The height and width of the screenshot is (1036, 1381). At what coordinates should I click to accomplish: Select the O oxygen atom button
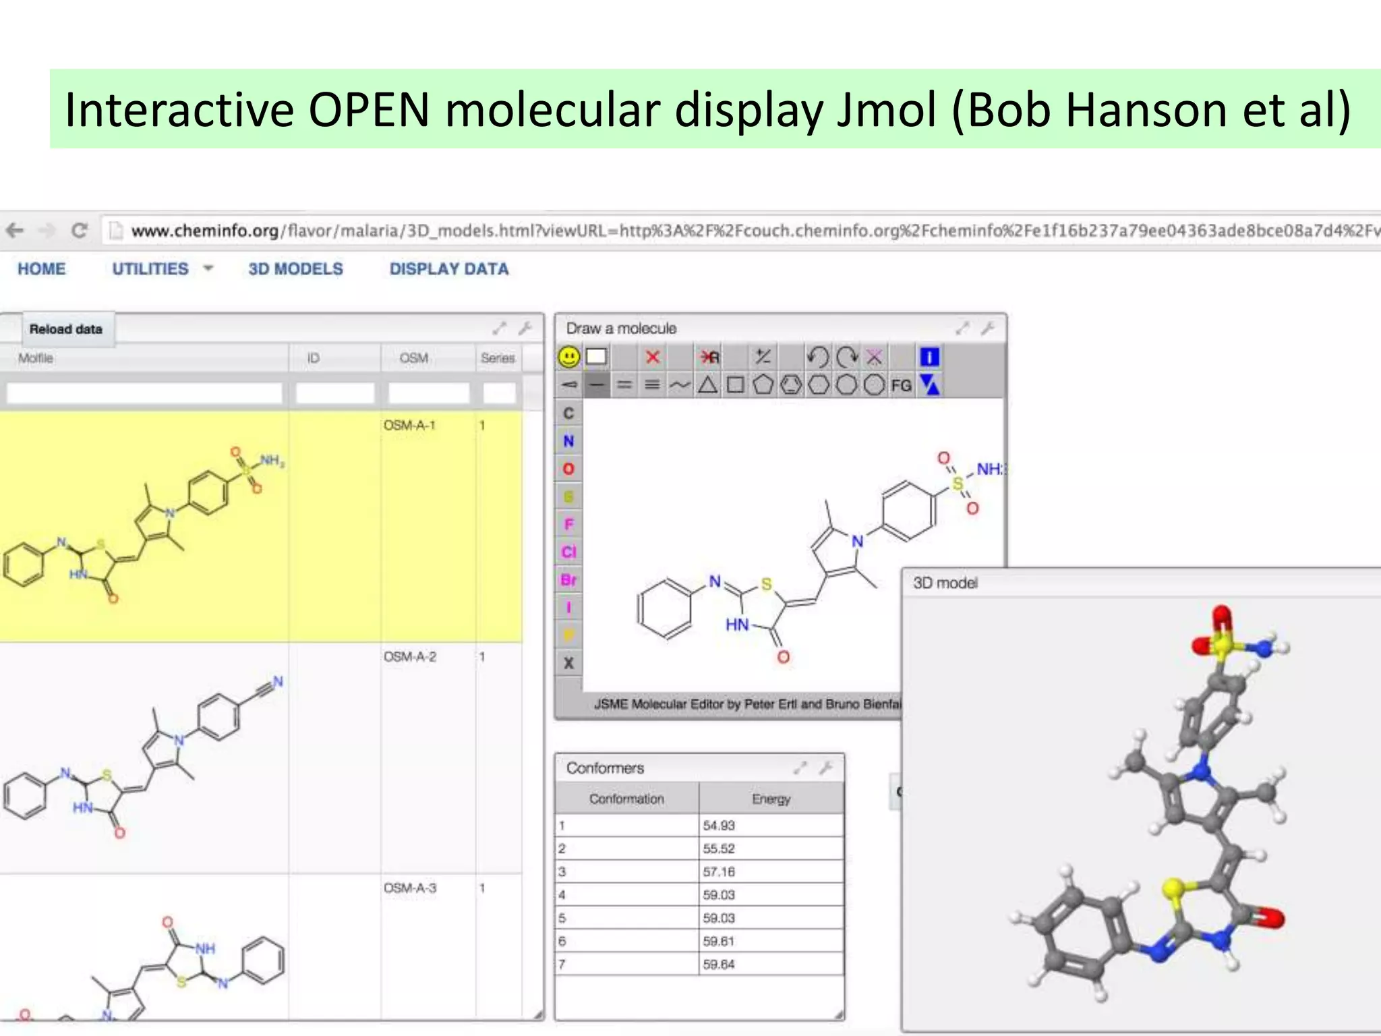[x=568, y=468]
